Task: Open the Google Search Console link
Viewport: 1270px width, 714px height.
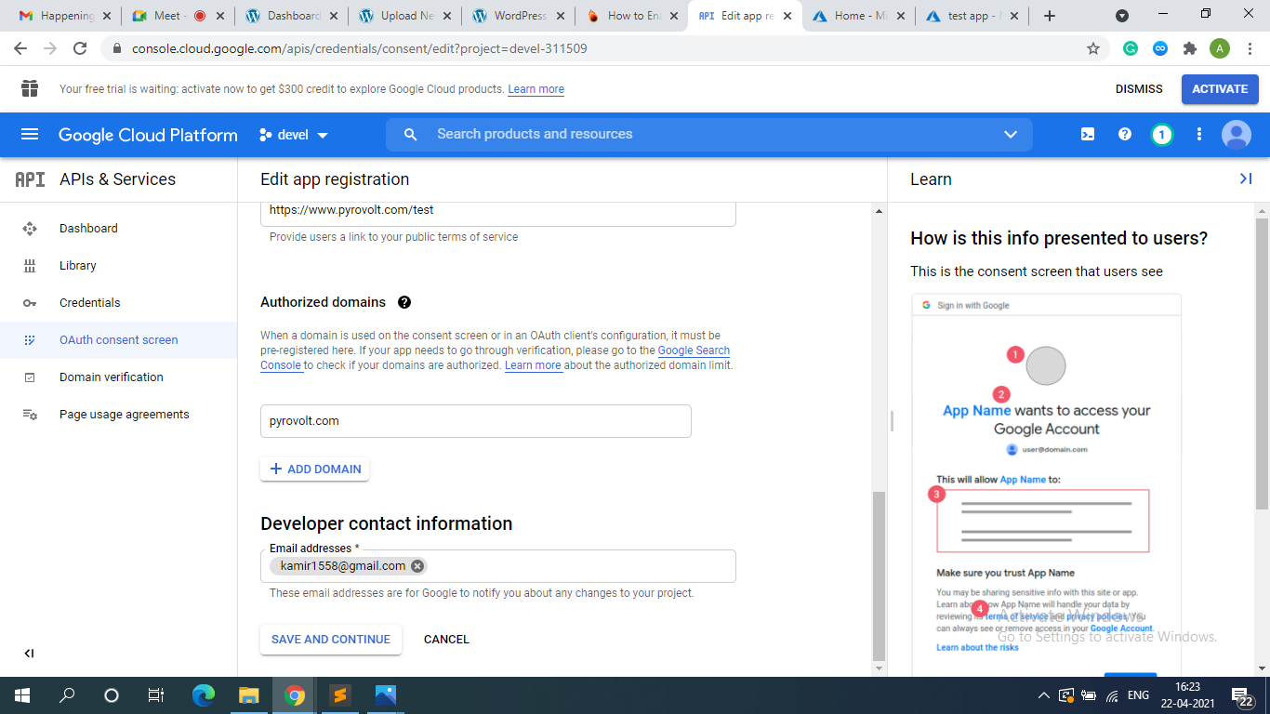Action: 693,350
